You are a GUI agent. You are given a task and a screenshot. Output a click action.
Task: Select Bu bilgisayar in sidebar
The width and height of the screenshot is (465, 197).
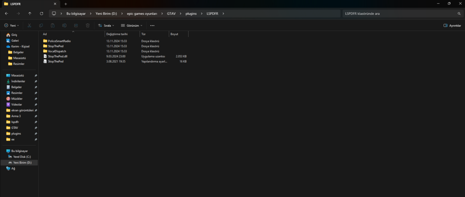pos(19,151)
